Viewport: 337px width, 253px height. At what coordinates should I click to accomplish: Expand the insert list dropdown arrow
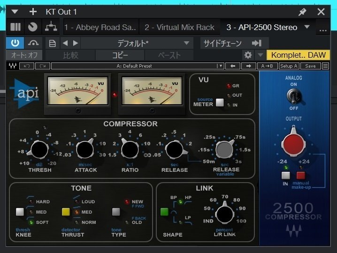pyautogui.click(x=307, y=27)
